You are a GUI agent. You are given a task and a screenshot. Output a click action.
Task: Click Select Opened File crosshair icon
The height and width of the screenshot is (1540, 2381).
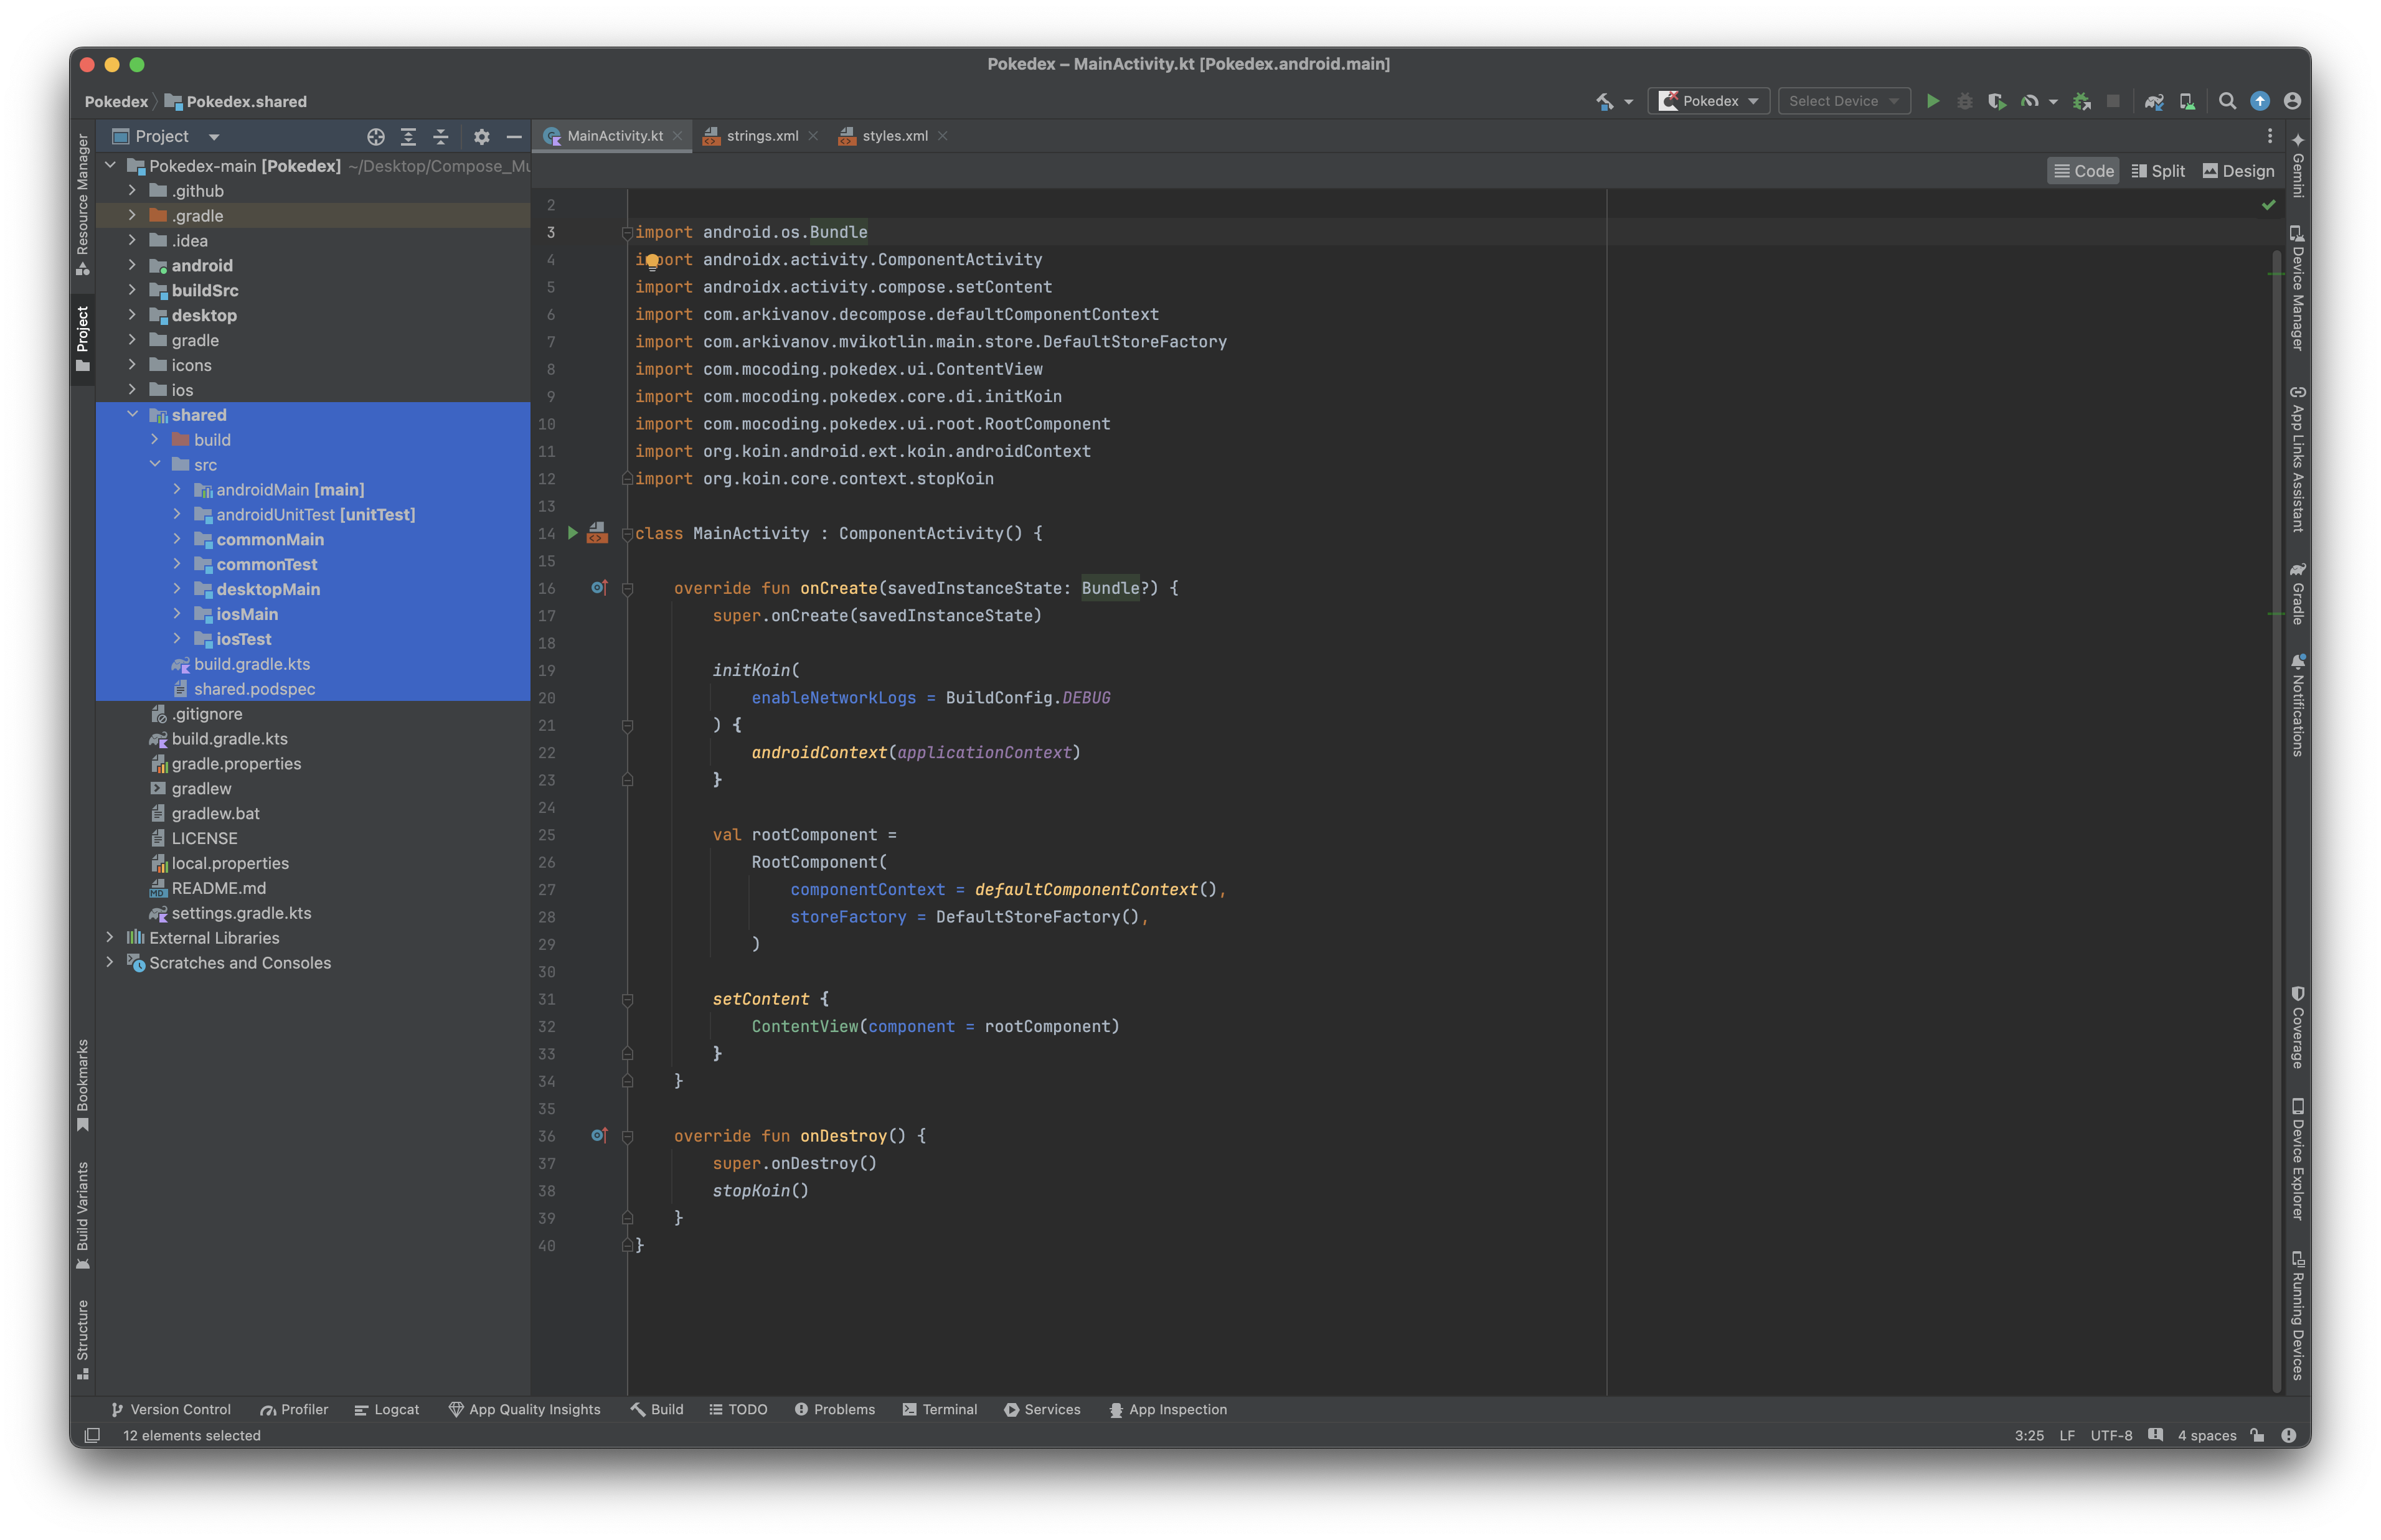coord(376,137)
